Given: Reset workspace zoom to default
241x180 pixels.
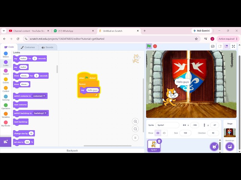Looking at the screenshot, I should pos(135,138).
